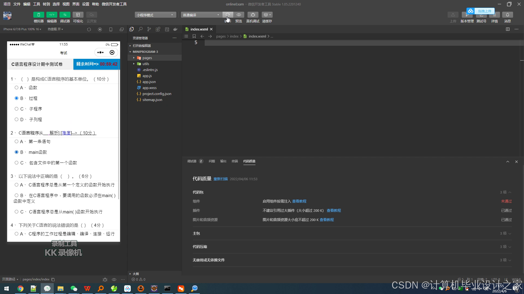The width and height of the screenshot is (524, 294).
Task: Open the 普通编译 compile mode dropdown
Action: (201, 15)
